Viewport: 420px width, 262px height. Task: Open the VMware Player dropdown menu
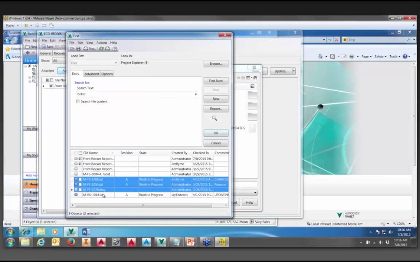(x=12, y=25)
